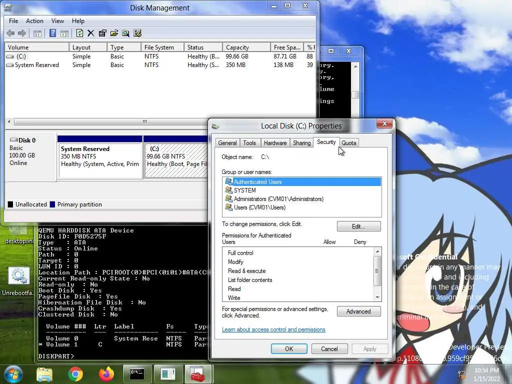Viewport: 512px width, 384px height.
Task: Click the Advanced button
Action: click(358, 311)
